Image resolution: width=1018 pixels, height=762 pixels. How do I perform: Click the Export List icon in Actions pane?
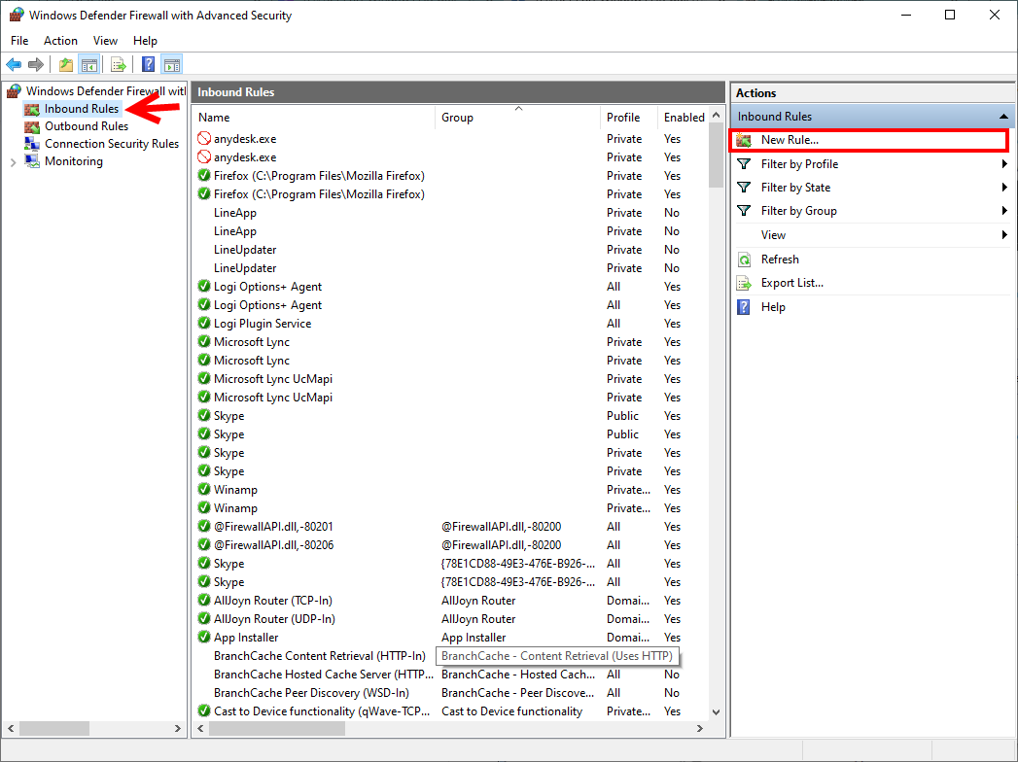(744, 283)
